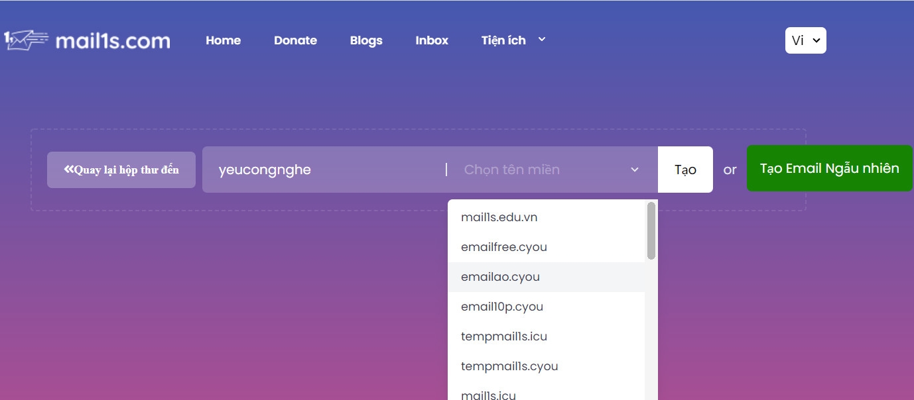Open the Tiện ích chevron icon
The width and height of the screenshot is (914, 400).
point(541,40)
